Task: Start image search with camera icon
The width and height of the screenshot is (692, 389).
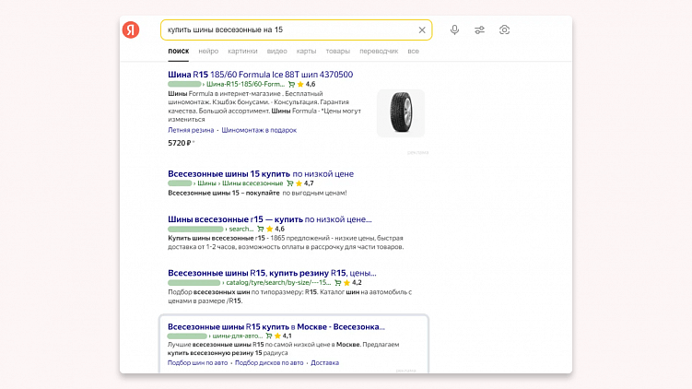Action: 505,29
